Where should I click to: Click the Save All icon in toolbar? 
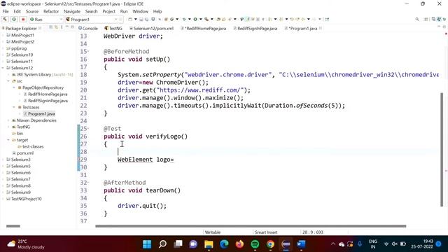pyautogui.click(x=147, y=19)
